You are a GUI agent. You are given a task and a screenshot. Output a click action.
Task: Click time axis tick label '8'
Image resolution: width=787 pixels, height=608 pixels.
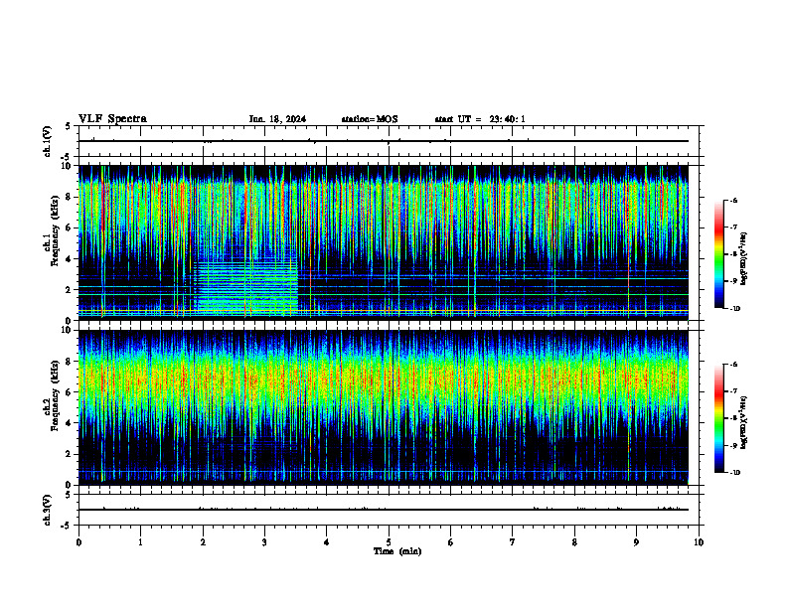574,542
